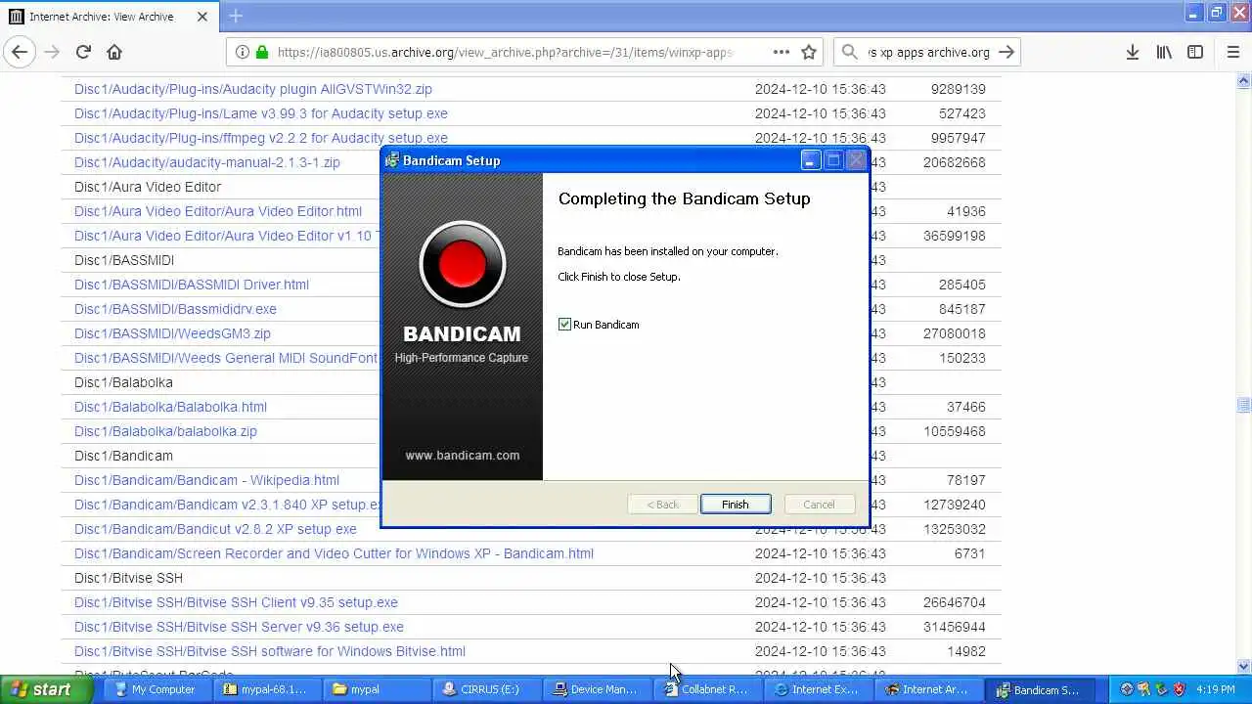Show site information icon in address bar
The width and height of the screenshot is (1252, 704).
[x=243, y=52]
